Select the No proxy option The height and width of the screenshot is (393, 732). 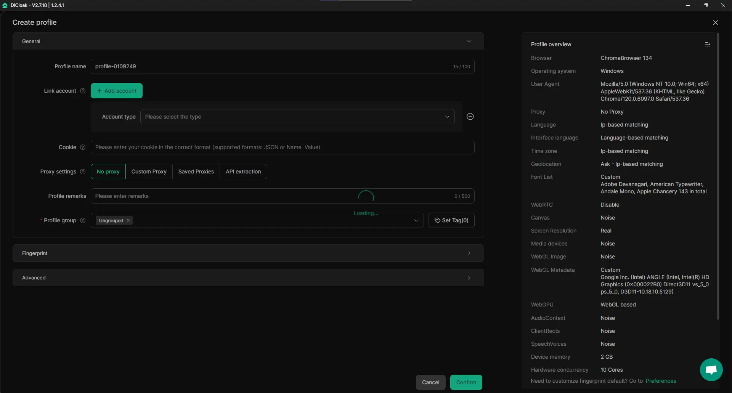108,172
